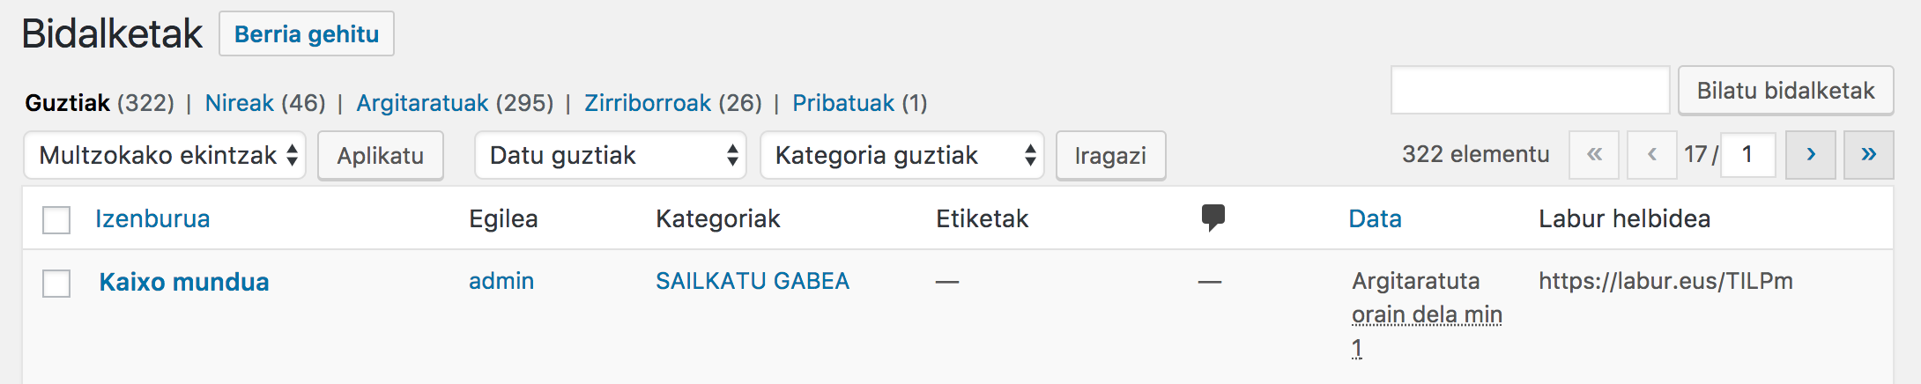Click the SAILKATU GABEA category link
The height and width of the screenshot is (384, 1921).
click(x=752, y=281)
